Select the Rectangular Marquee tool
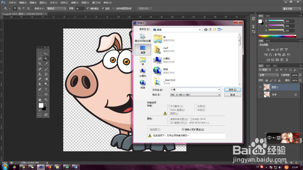 40,54
